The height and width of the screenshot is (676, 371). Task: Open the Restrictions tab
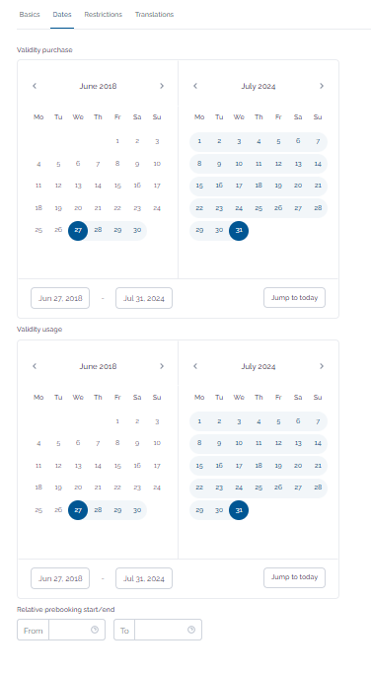[103, 14]
